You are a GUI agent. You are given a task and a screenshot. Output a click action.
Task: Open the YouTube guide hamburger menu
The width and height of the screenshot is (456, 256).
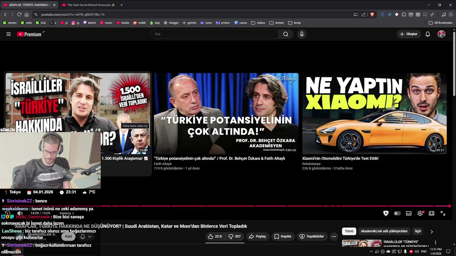(9, 34)
